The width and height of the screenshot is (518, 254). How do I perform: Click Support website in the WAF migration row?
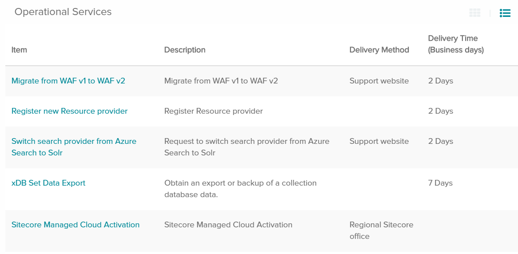tap(379, 81)
